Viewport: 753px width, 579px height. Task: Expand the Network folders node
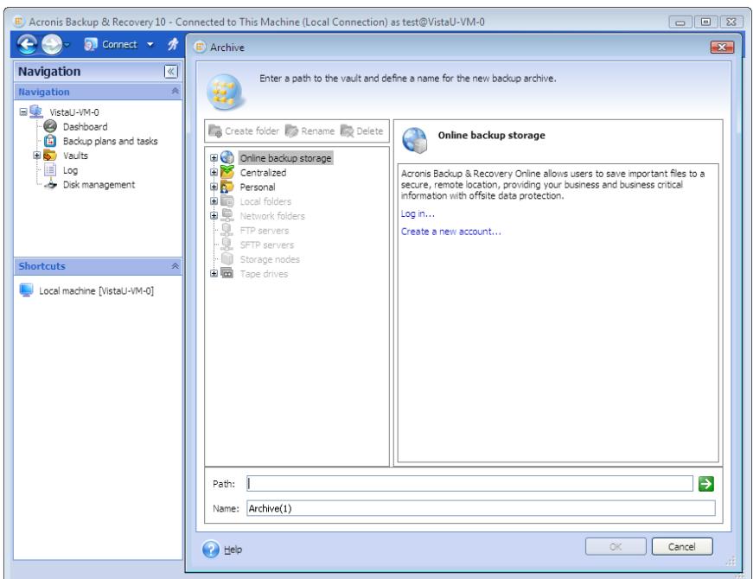point(214,215)
